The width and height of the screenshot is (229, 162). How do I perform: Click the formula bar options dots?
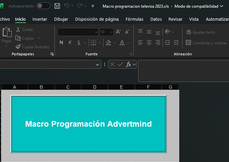105,64
